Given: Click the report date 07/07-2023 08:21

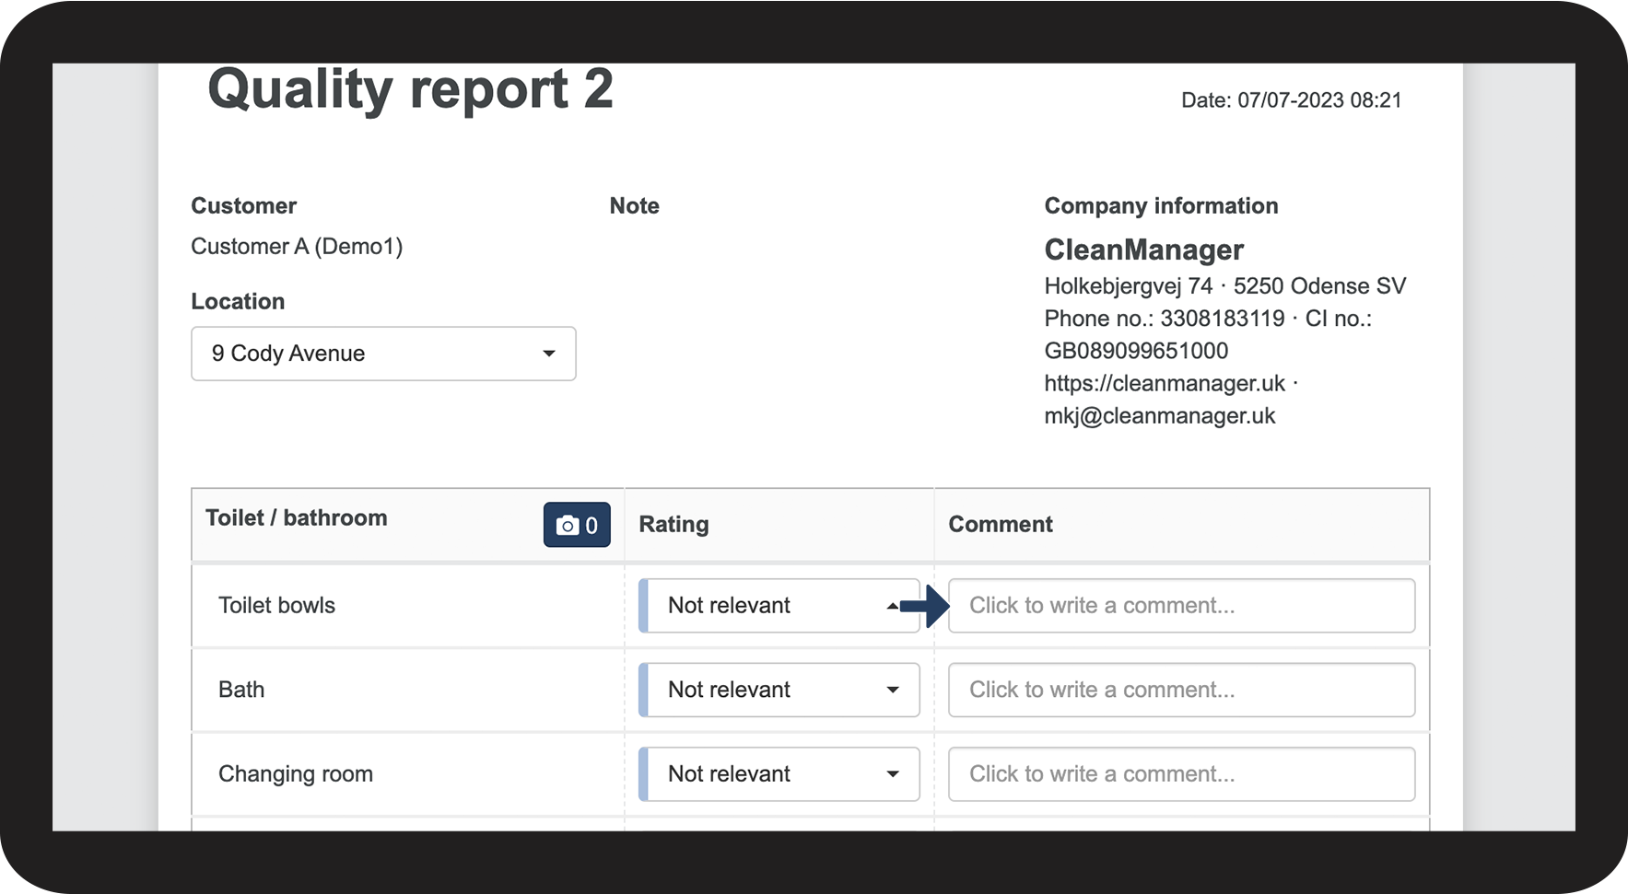Looking at the screenshot, I should coord(1318,100).
